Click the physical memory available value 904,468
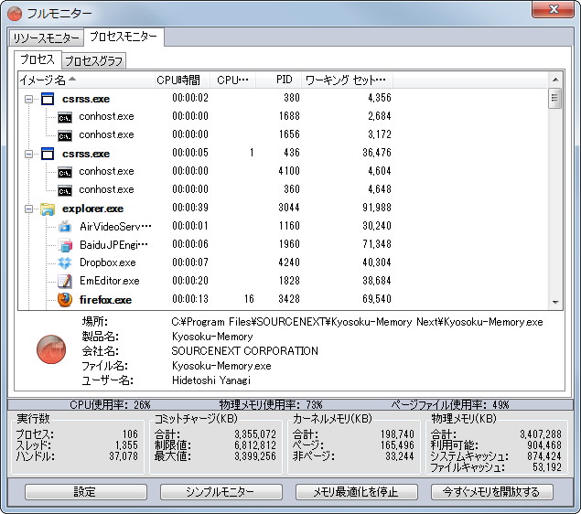 (x=544, y=445)
